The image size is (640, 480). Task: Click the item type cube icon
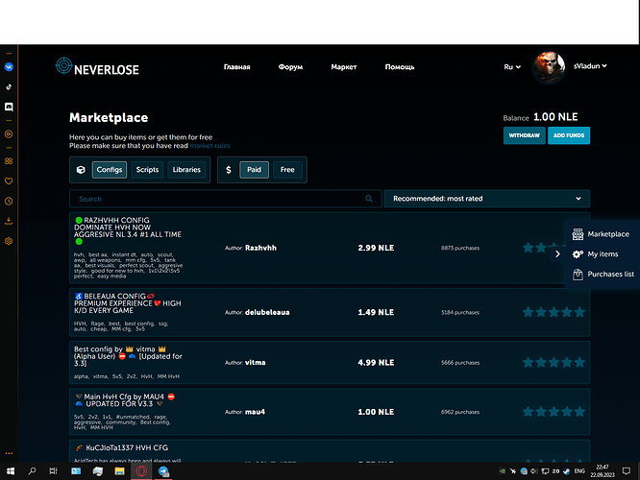81,170
